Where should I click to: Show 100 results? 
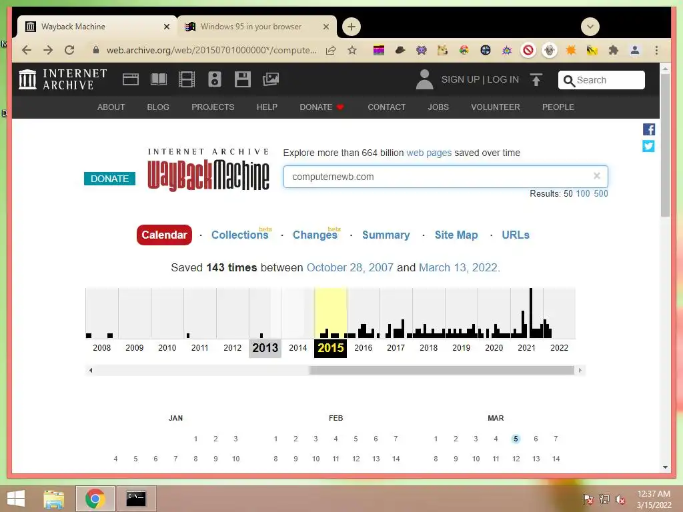pos(583,194)
